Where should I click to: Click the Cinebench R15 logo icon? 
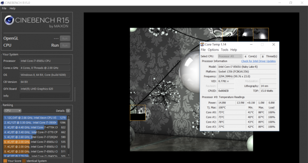(9, 20)
